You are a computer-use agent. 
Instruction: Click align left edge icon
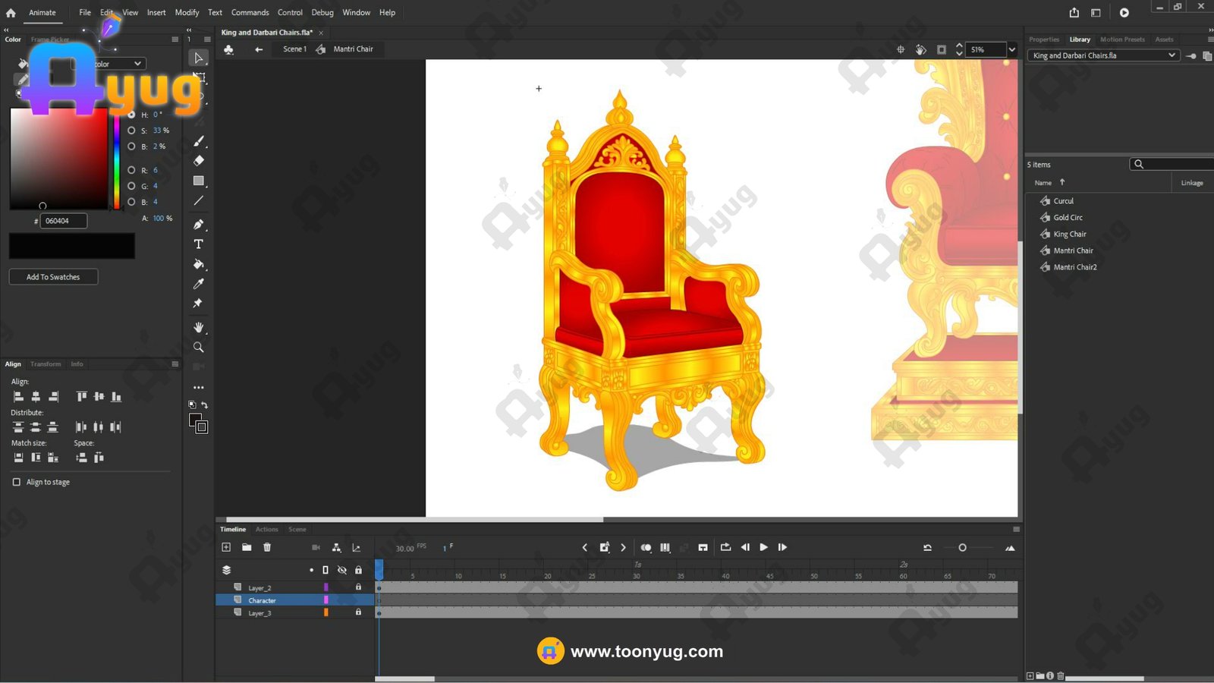pyautogui.click(x=18, y=397)
